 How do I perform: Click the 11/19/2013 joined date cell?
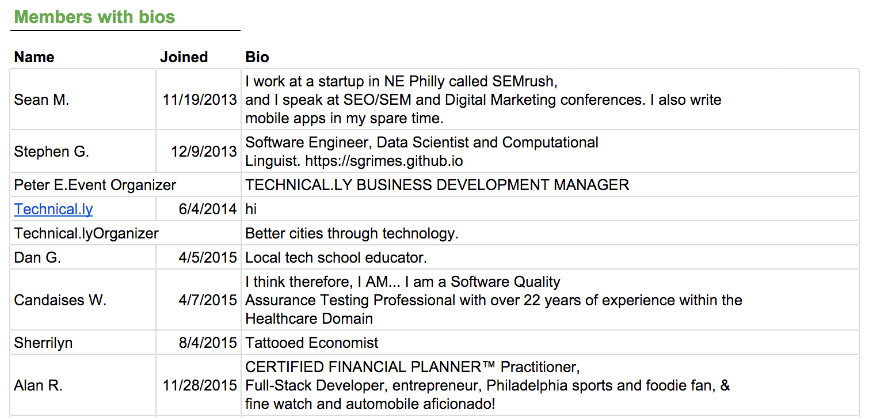click(199, 100)
